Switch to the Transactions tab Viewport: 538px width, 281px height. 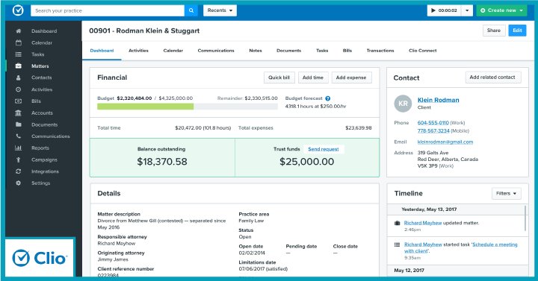tap(380, 51)
